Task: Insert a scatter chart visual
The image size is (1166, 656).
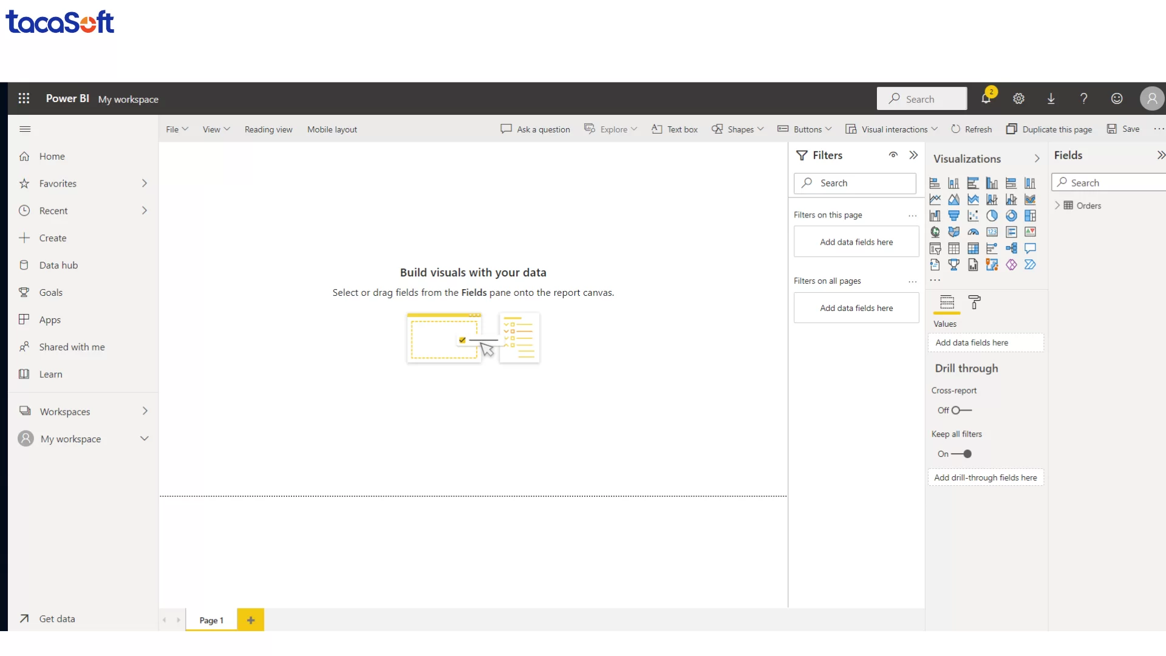Action: (973, 216)
